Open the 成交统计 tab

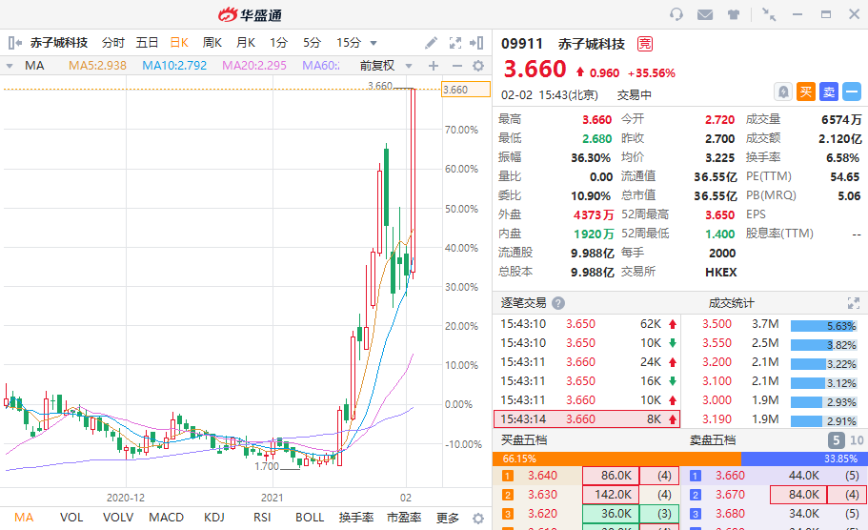731,303
